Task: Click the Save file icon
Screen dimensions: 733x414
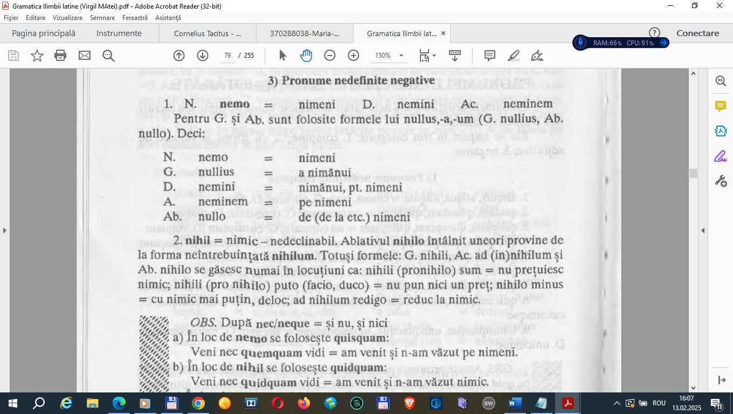Action: point(13,56)
